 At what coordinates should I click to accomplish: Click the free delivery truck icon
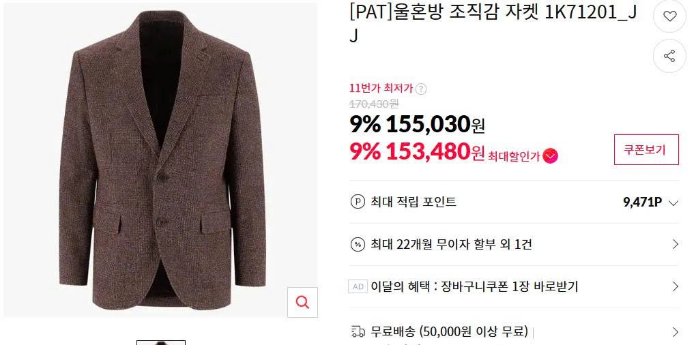[x=358, y=331]
